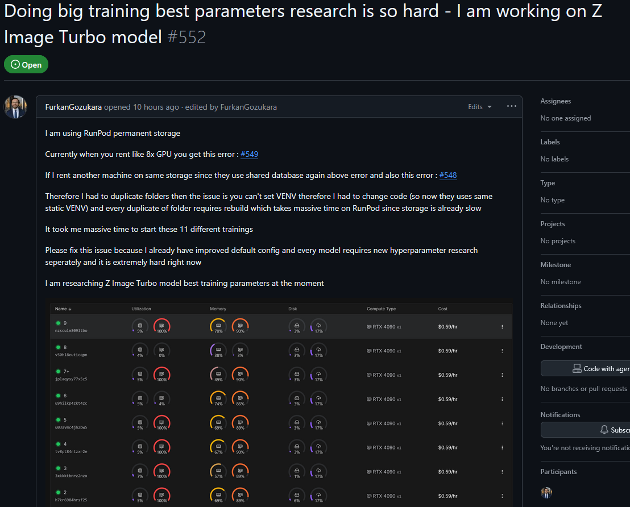Select pod name nzsculm3091tbo

[x=71, y=331]
